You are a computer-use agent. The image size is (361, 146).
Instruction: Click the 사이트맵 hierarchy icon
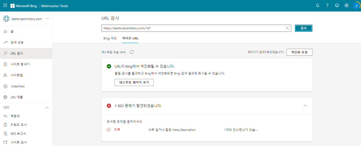tap(5, 75)
